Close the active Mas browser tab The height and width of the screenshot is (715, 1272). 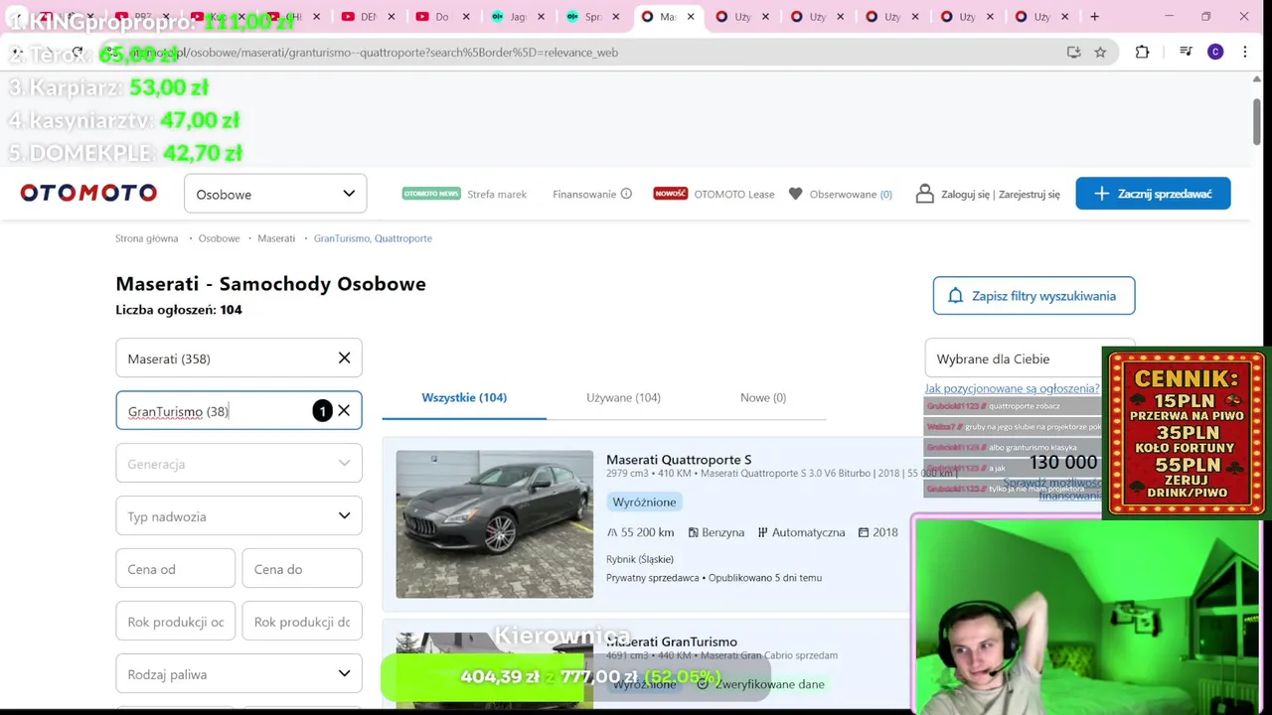point(691,17)
